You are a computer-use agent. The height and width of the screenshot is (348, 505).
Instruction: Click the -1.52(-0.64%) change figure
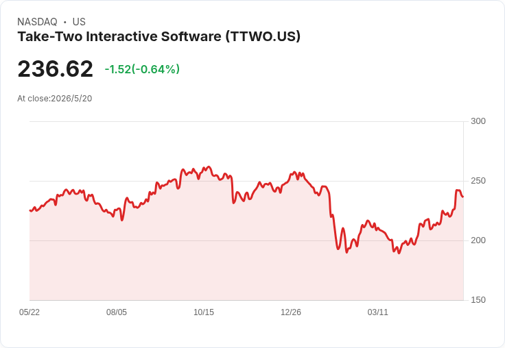[142, 69]
